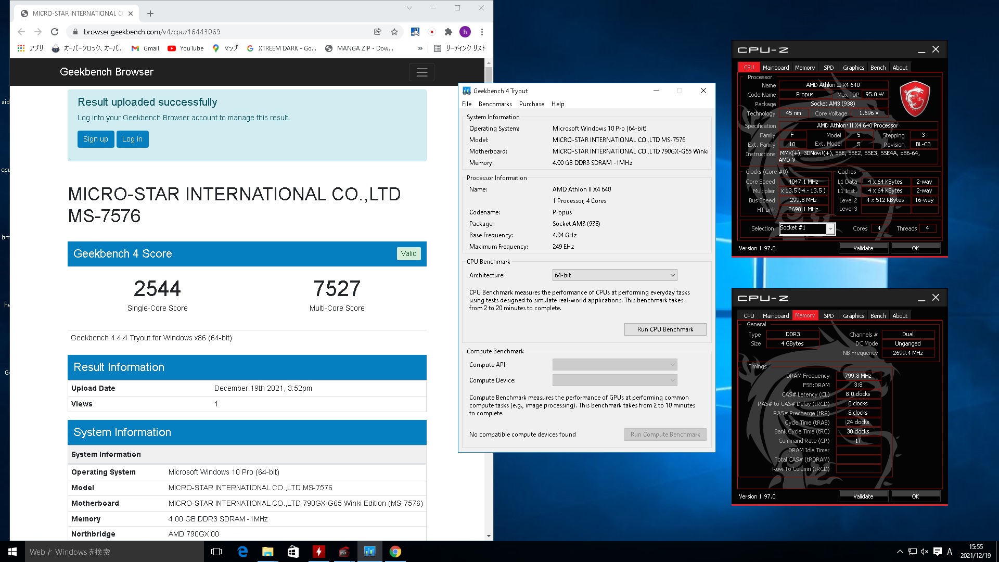The width and height of the screenshot is (999, 562).
Task: Open Task View on the taskbar
Action: click(x=216, y=552)
